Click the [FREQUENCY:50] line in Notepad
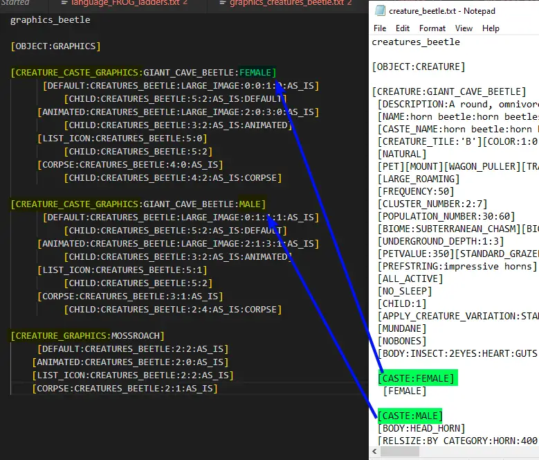Screen dimensions: 539x460 click(x=416, y=191)
